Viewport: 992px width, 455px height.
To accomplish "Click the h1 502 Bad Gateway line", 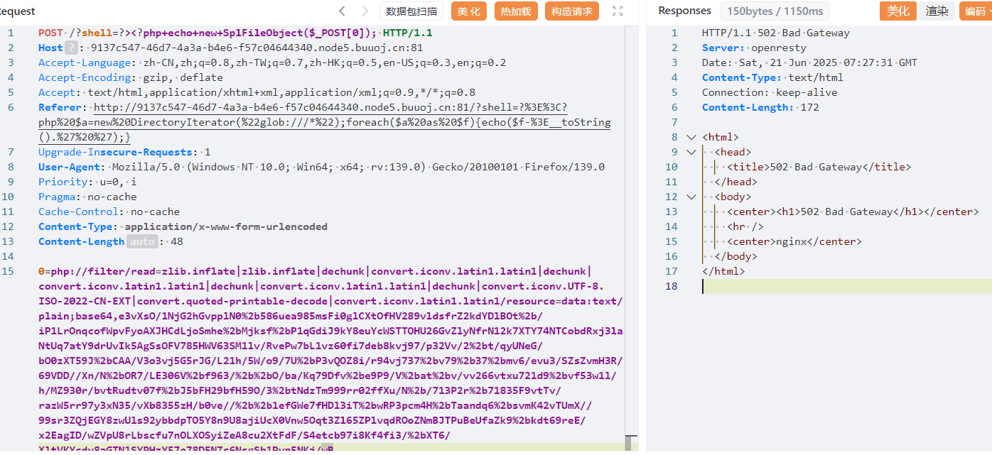I will tap(853, 212).
